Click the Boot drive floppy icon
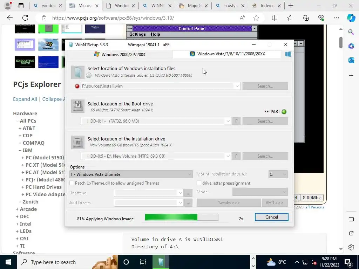Screen dimensions: 359x269 click(x=77, y=106)
